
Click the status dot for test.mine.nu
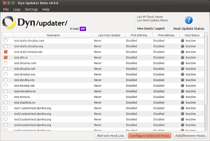pos(182,97)
